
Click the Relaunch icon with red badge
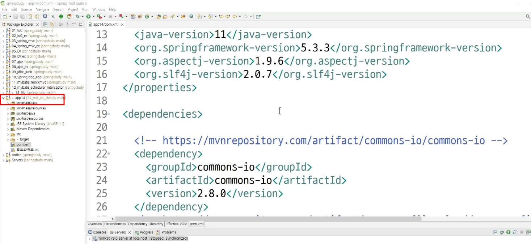click(69, 17)
